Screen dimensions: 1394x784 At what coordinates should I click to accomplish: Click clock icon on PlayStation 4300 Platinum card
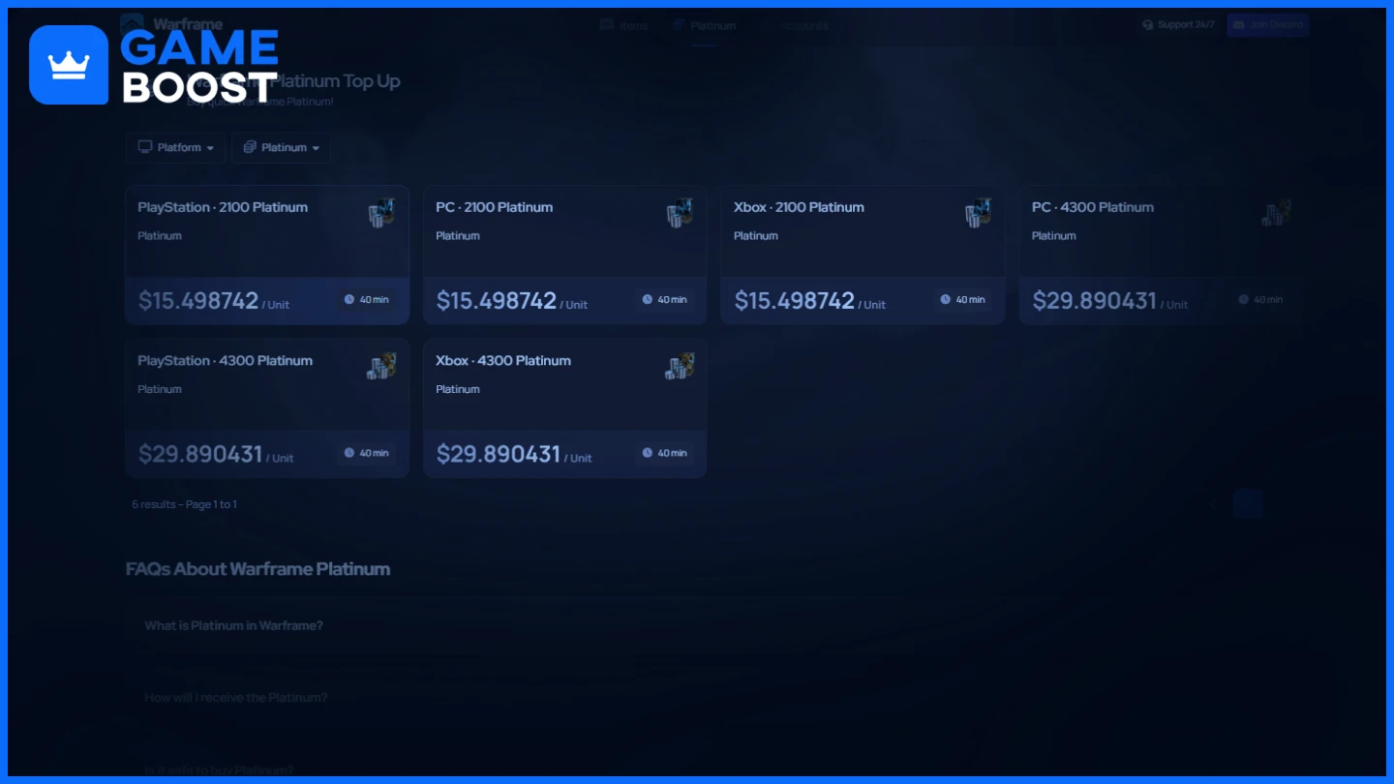coord(349,453)
